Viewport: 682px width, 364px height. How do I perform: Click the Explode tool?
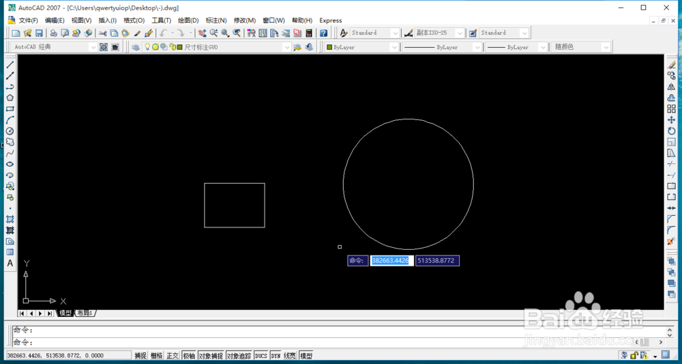click(x=672, y=241)
